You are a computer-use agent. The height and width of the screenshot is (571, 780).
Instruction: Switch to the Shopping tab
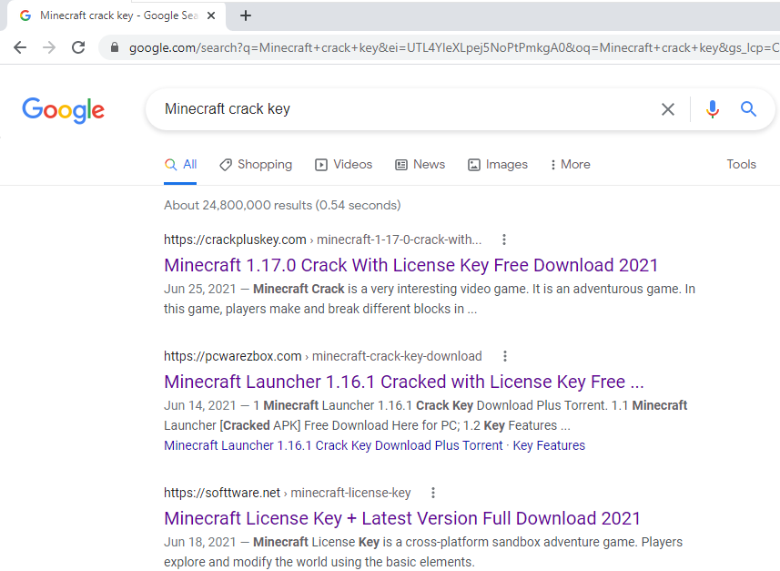[x=256, y=164]
